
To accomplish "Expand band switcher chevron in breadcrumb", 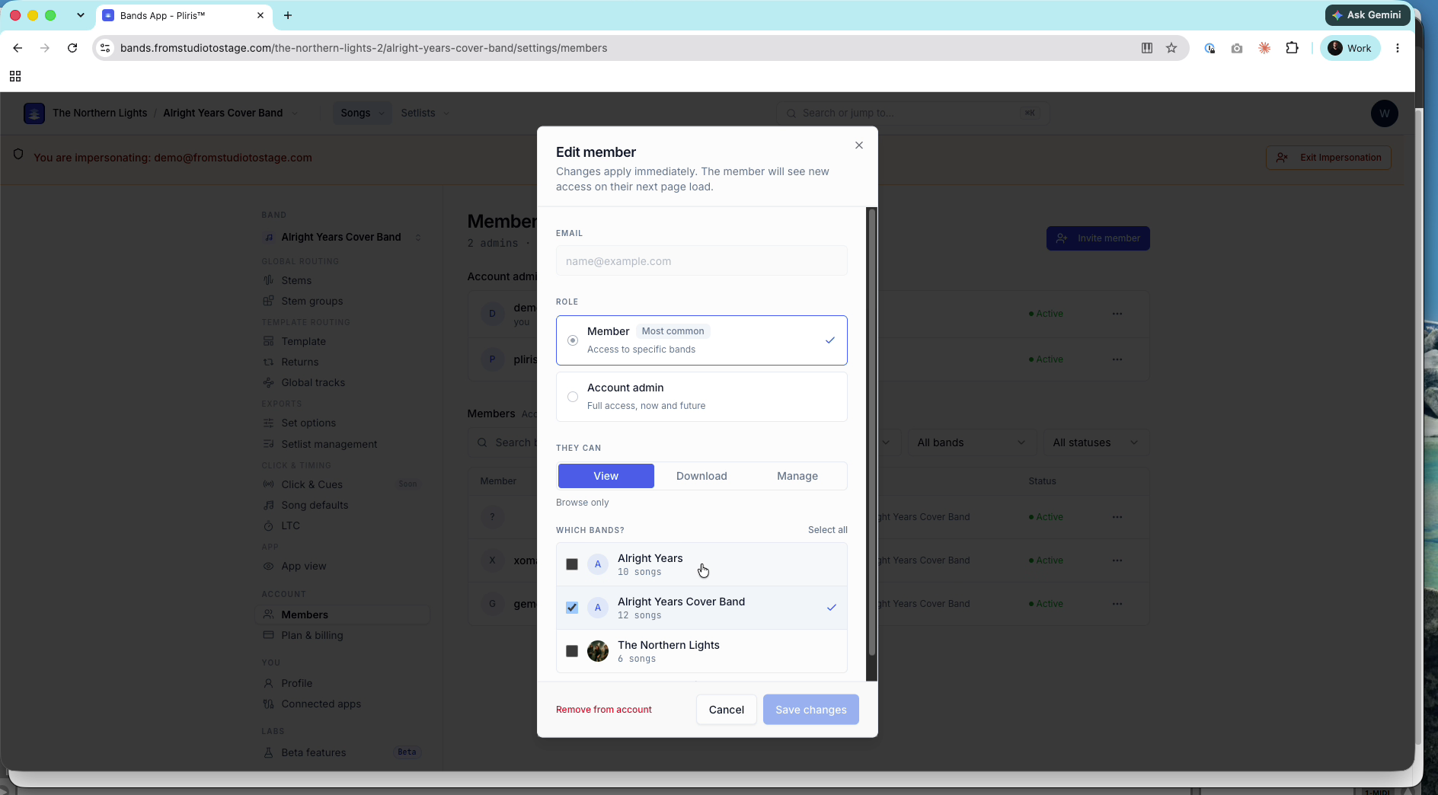I will coord(295,113).
